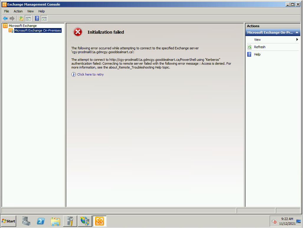The height and width of the screenshot is (228, 303).
Task: Click the Microsoft Exchange On-Premises node icon
Action: (11, 30)
